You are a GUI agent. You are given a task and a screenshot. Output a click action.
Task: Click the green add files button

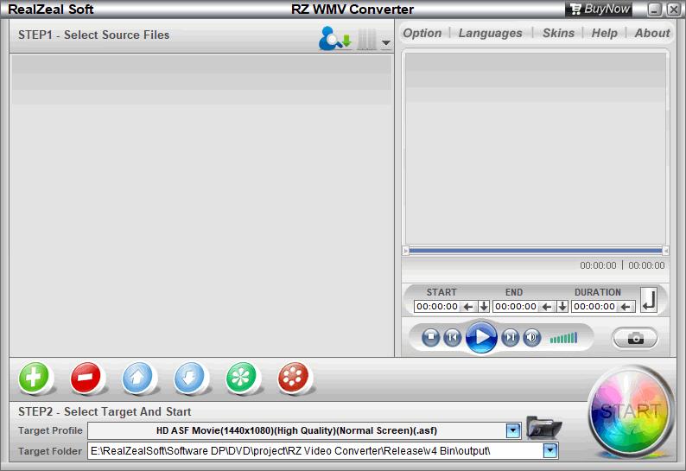(34, 377)
